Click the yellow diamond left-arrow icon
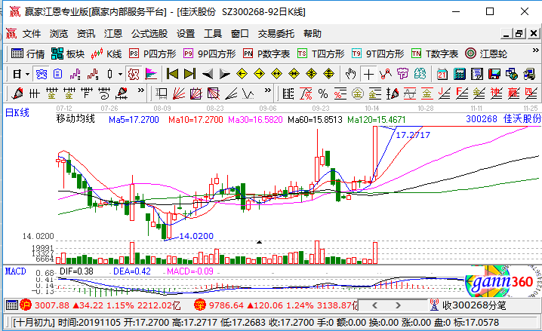This screenshot has width=542, height=331. 242,74
